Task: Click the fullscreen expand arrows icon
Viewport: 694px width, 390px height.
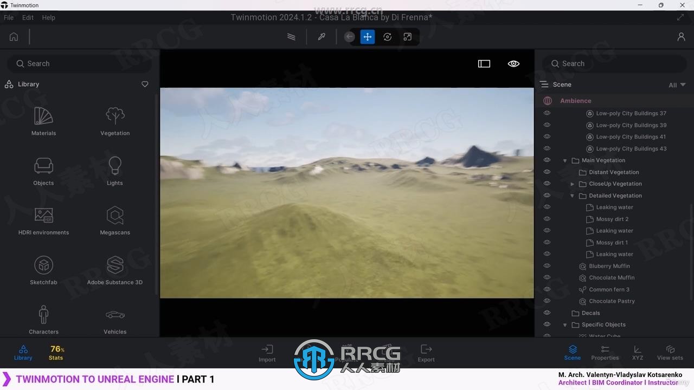Action: [x=680, y=17]
